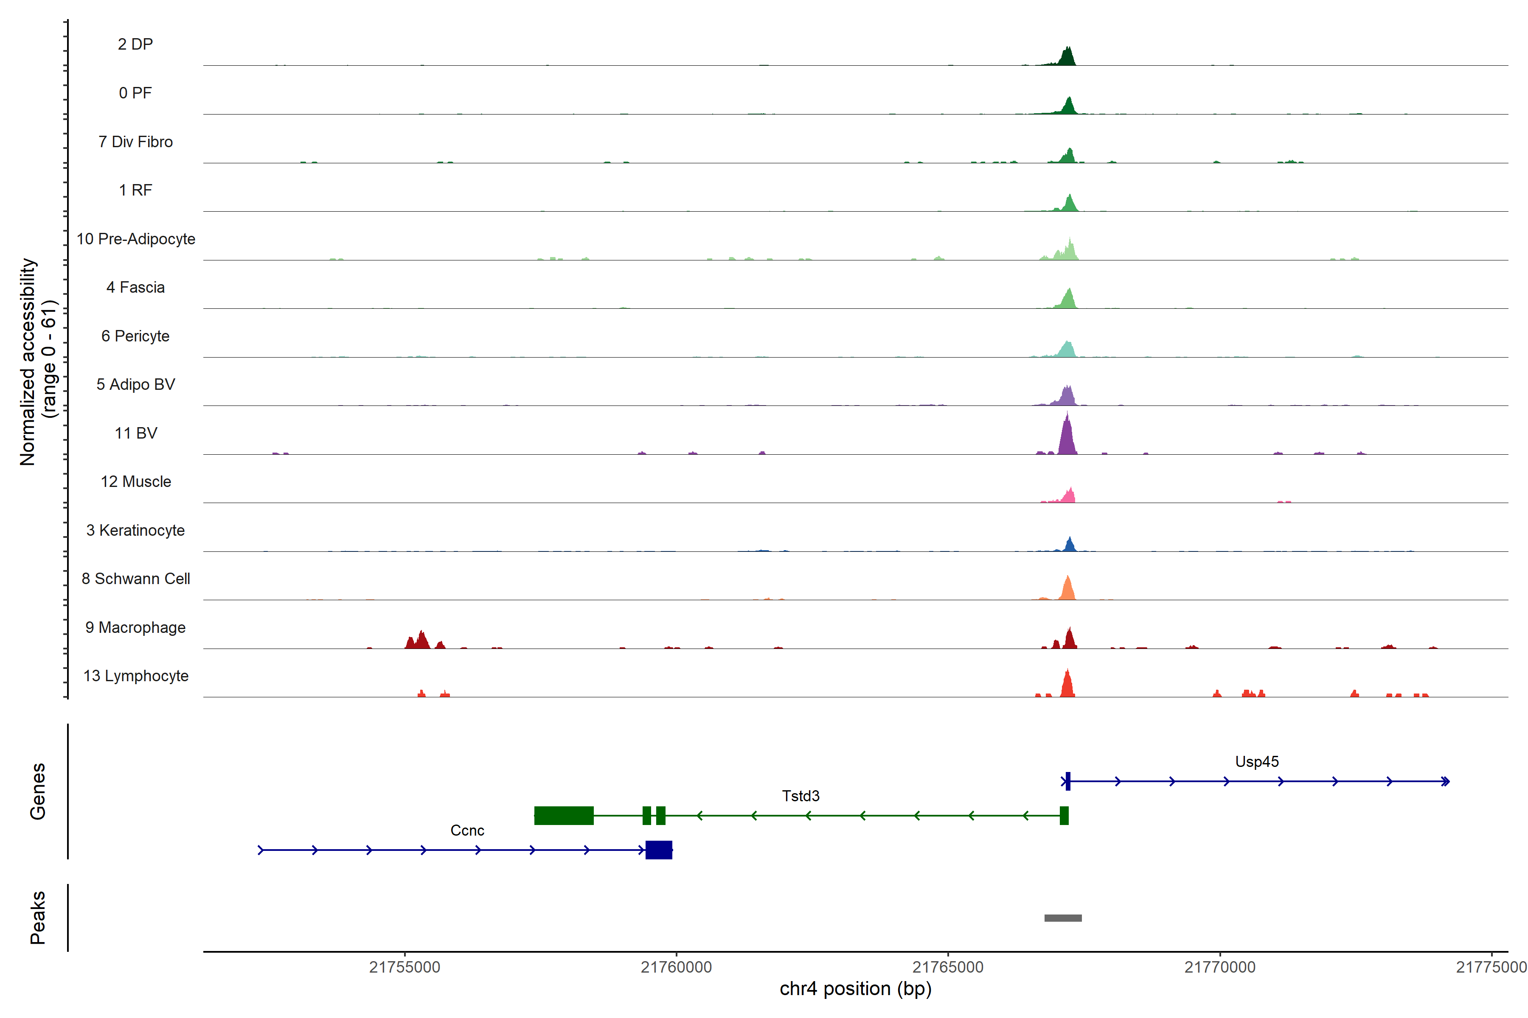Image resolution: width=1528 pixels, height=1018 pixels.
Task: Click the gray peak bar in Peaks track
Action: coord(1063,917)
